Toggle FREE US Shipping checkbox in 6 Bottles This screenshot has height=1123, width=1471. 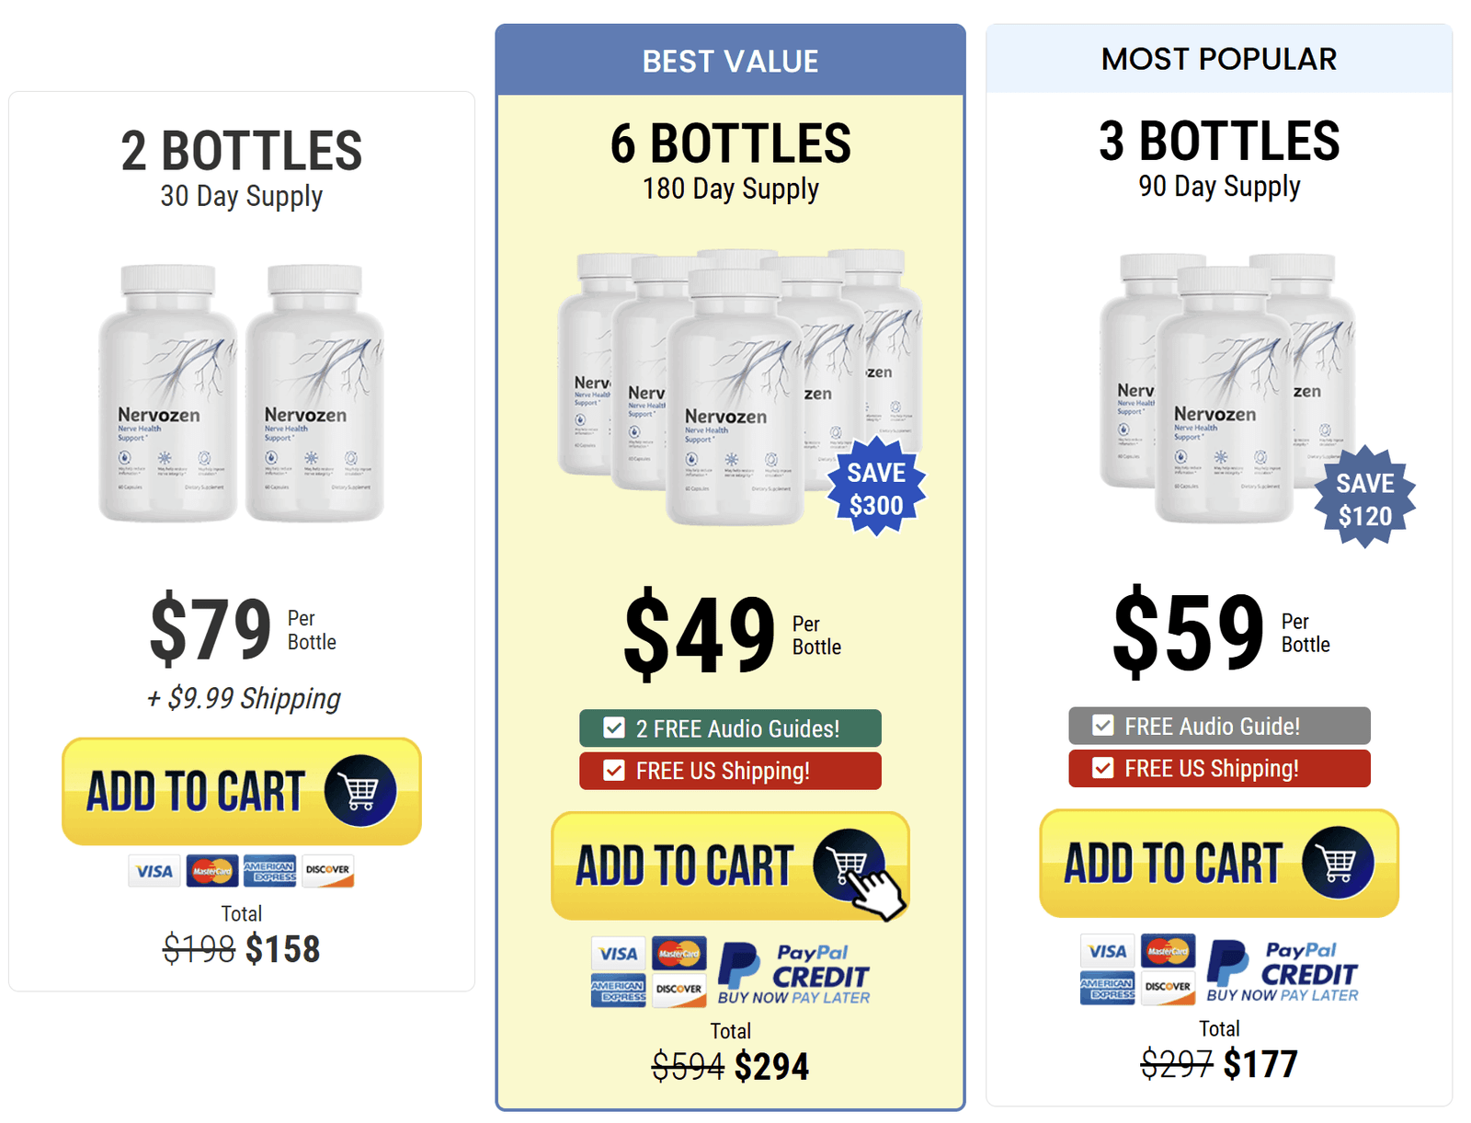tap(614, 771)
